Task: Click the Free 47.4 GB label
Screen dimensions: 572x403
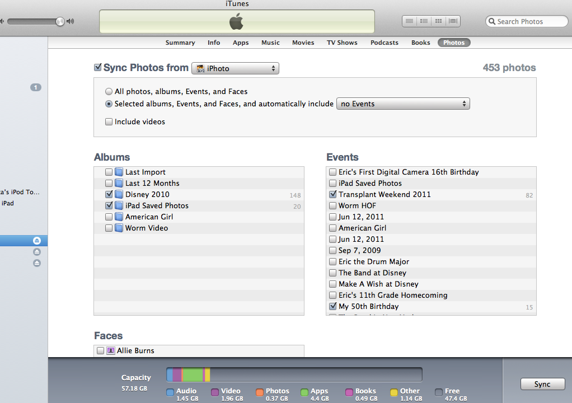Action: point(455,395)
